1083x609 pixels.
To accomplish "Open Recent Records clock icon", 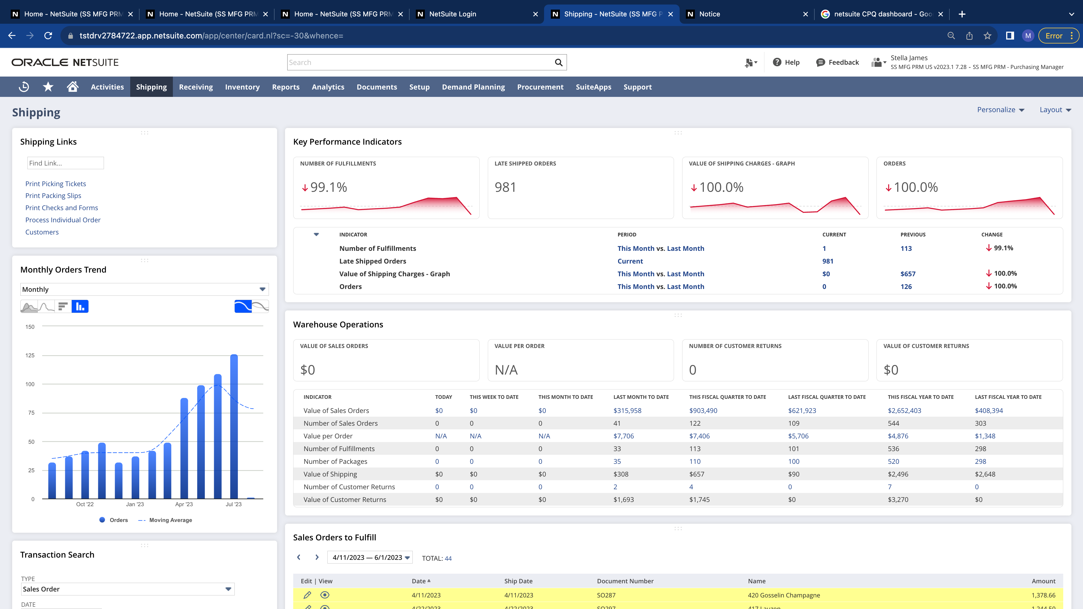I will (24, 87).
